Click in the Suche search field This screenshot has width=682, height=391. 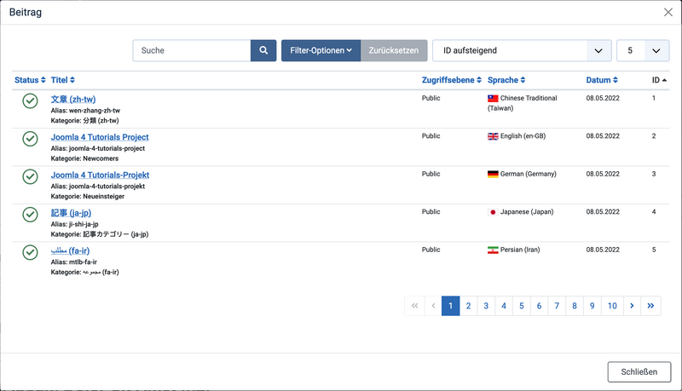(191, 50)
